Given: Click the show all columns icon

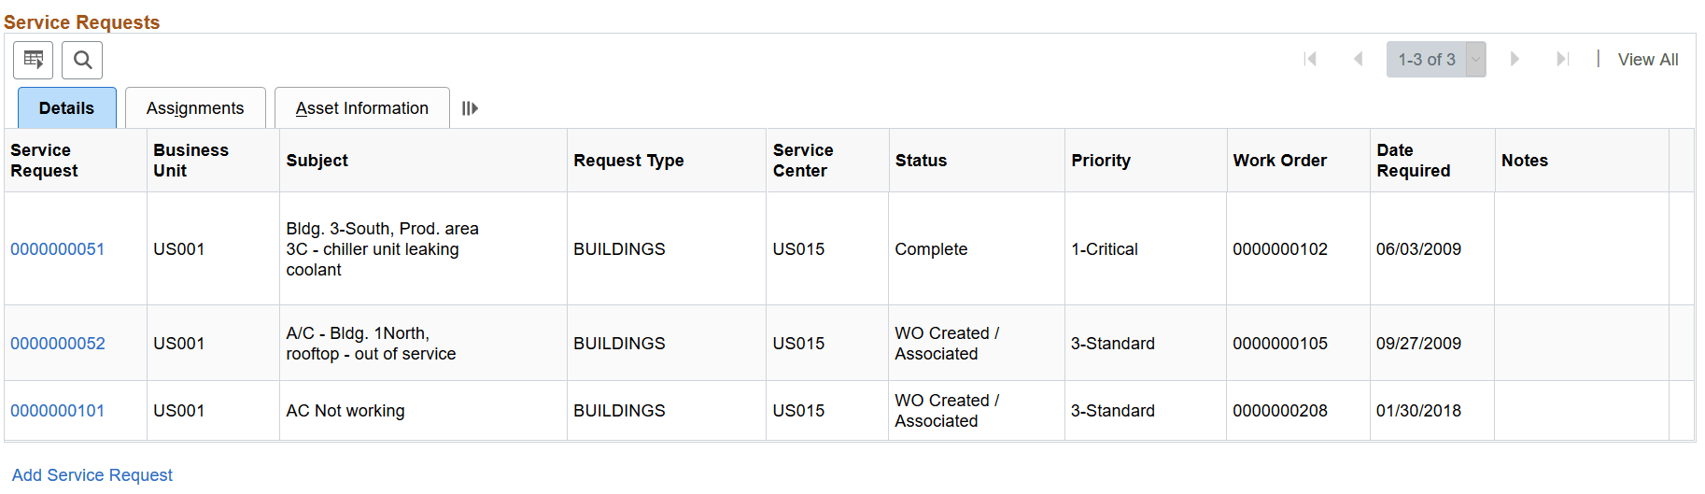Looking at the screenshot, I should (470, 108).
